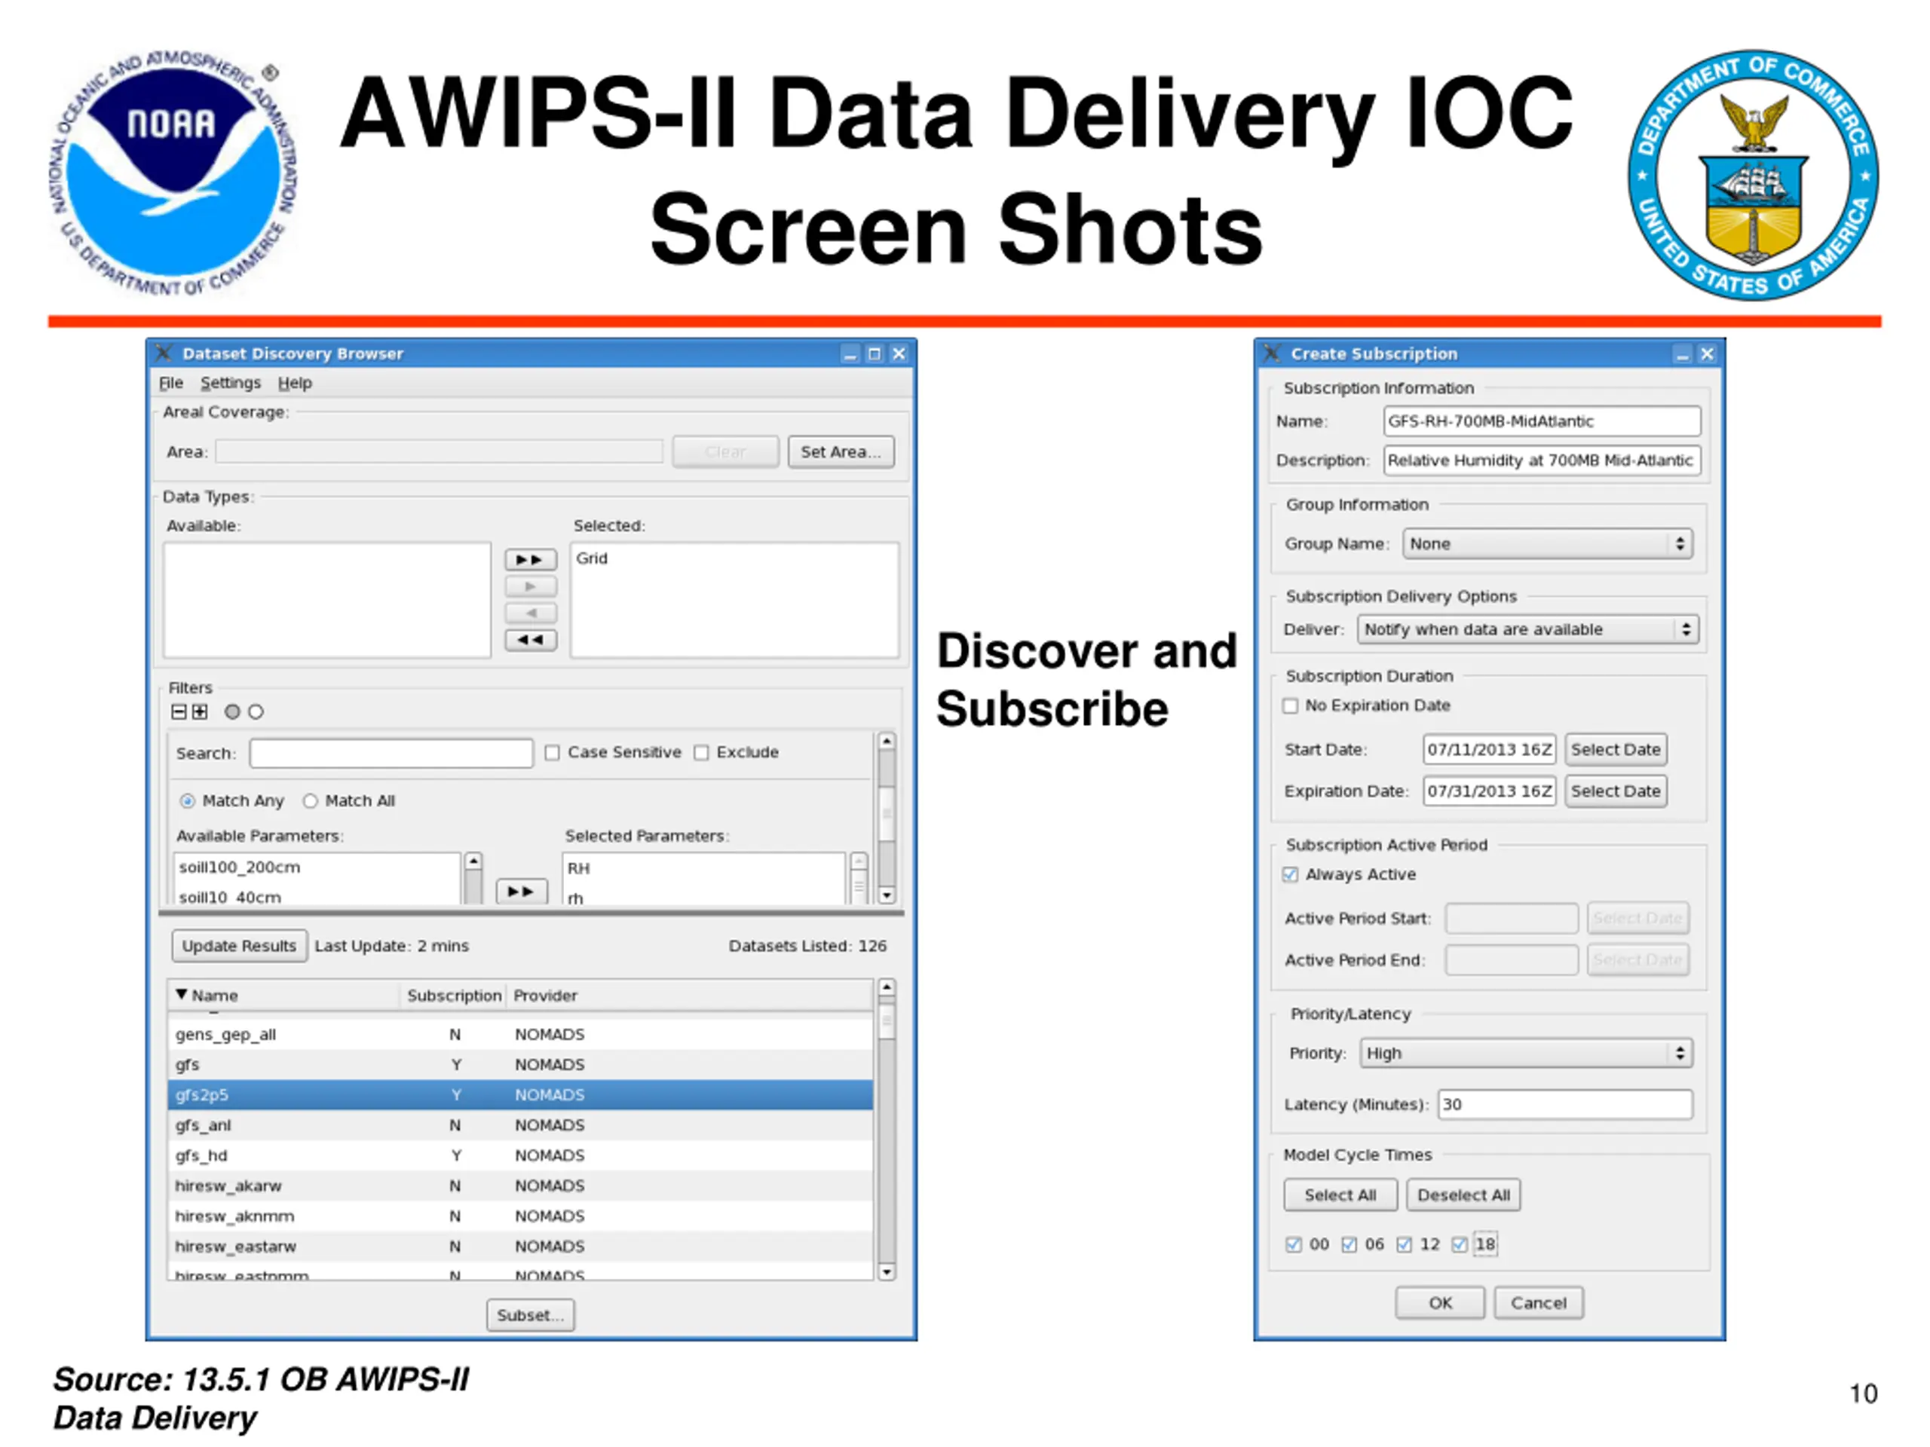The width and height of the screenshot is (1930, 1447).
Task: Click subscription Description field
Action: 1542,460
